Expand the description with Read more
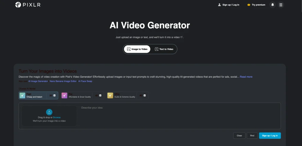Screen dimensions: 302x146 pos(246,77)
